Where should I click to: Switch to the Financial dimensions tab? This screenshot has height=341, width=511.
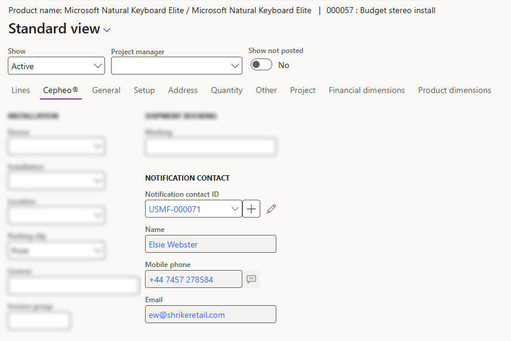click(x=367, y=91)
